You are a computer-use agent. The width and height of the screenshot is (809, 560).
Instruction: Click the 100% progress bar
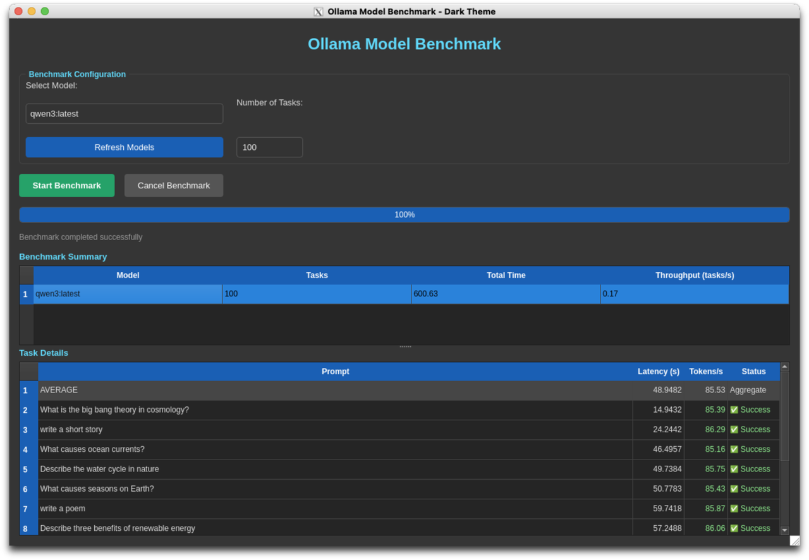[404, 214]
